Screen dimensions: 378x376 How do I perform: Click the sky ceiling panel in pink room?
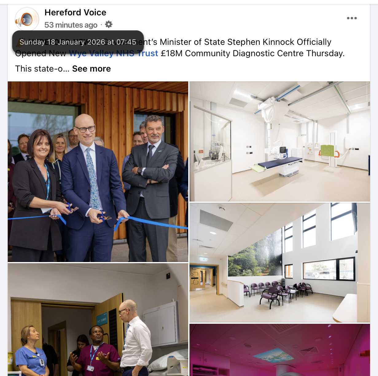273,356
